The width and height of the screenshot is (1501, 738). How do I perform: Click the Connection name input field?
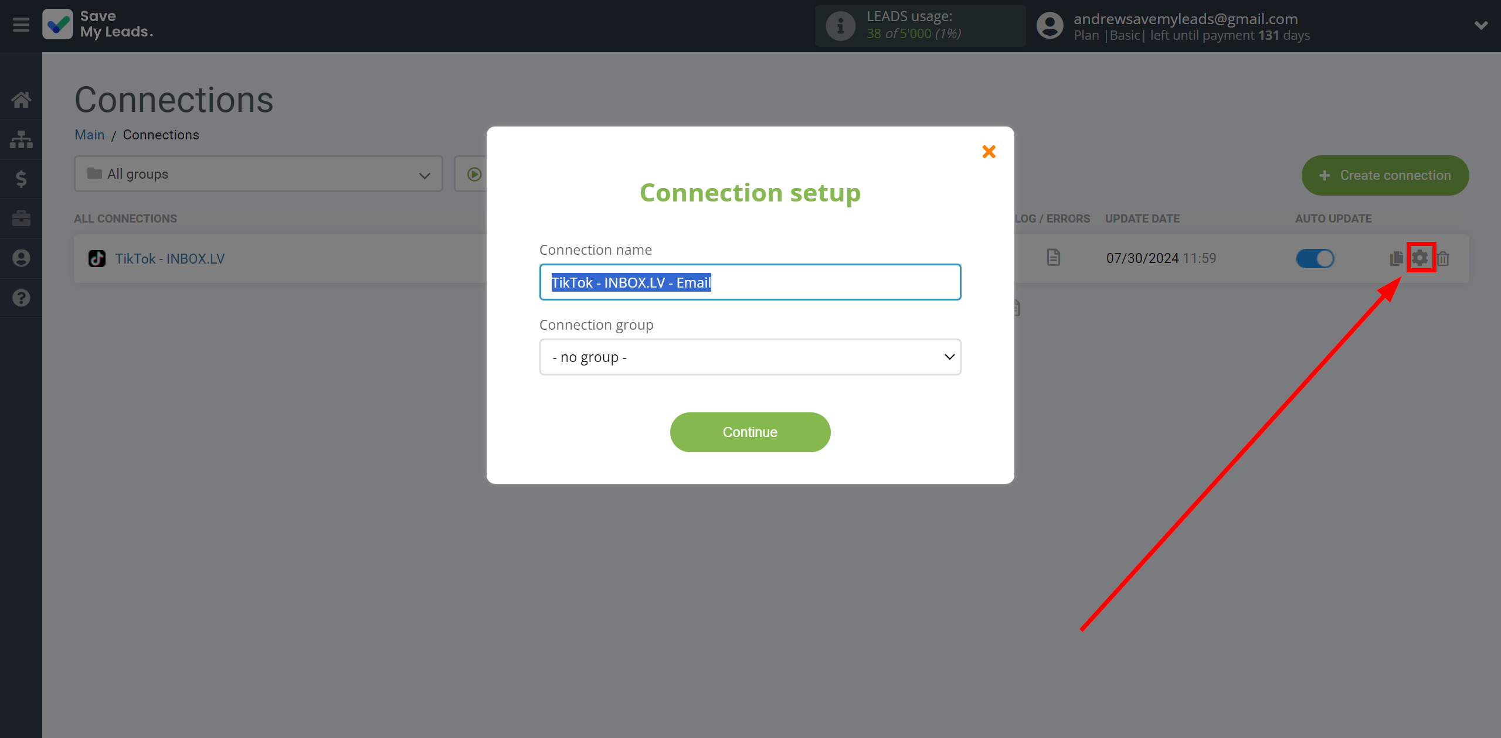click(749, 282)
